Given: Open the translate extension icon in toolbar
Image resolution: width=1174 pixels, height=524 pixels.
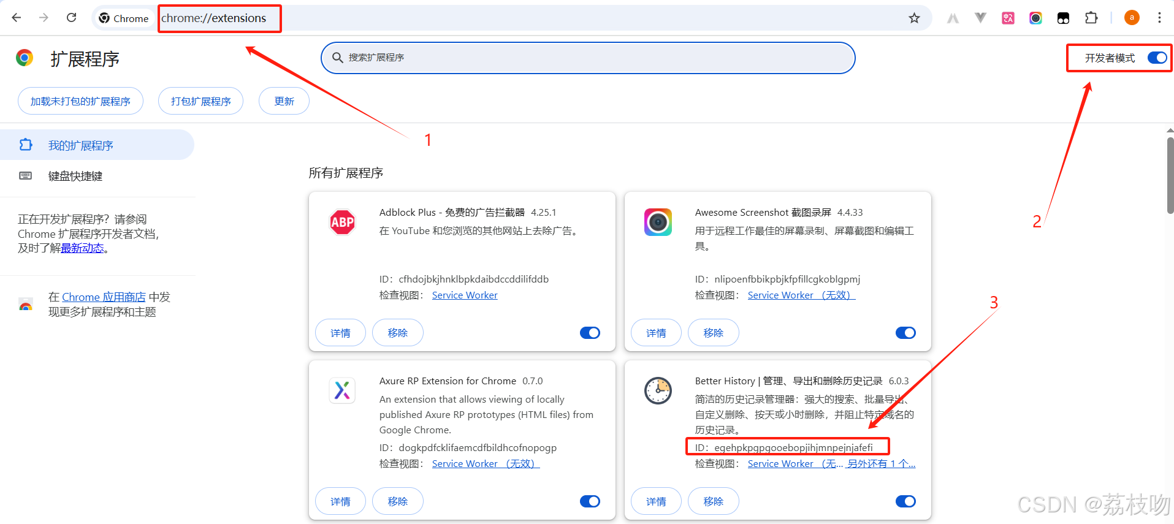Looking at the screenshot, I should point(1008,18).
